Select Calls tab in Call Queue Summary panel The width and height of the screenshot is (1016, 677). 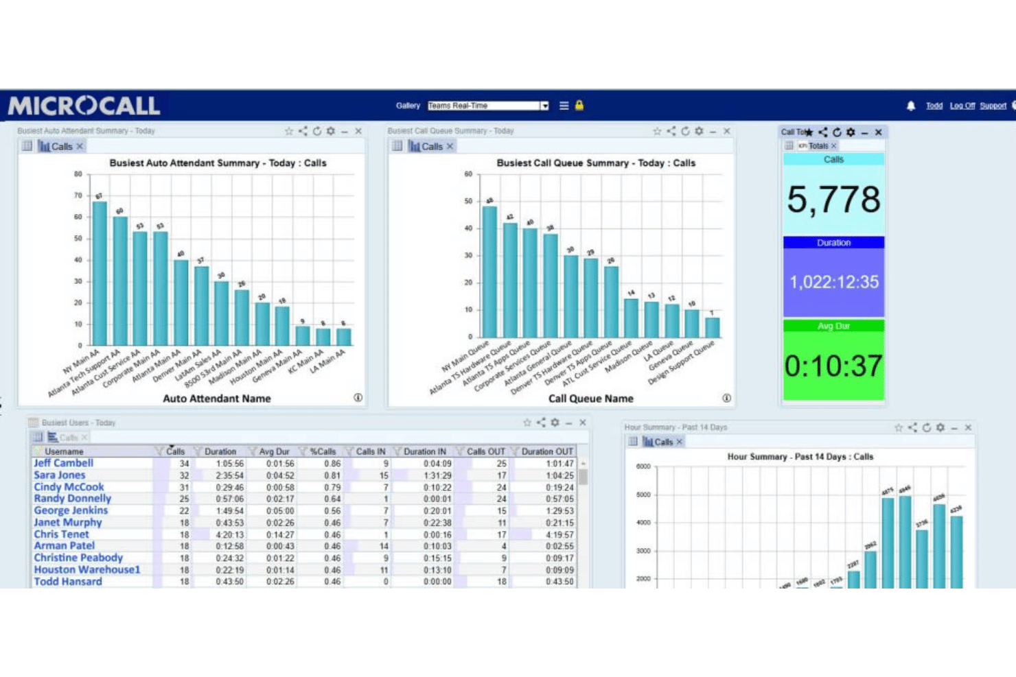coord(426,146)
